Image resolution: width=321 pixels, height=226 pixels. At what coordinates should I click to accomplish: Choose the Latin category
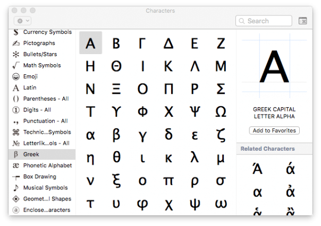tap(42, 88)
